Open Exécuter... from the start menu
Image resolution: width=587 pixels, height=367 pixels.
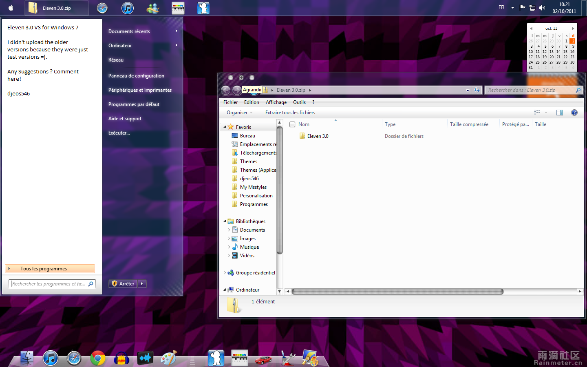pos(119,133)
